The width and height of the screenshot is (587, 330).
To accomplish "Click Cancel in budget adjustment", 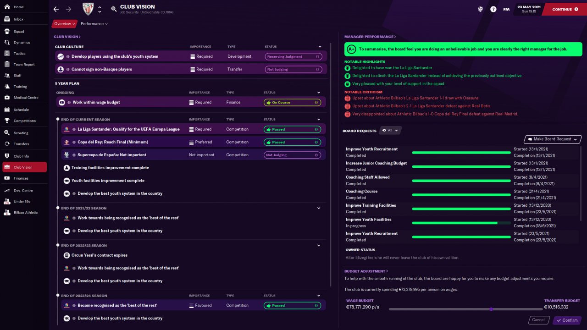I will 538,320.
